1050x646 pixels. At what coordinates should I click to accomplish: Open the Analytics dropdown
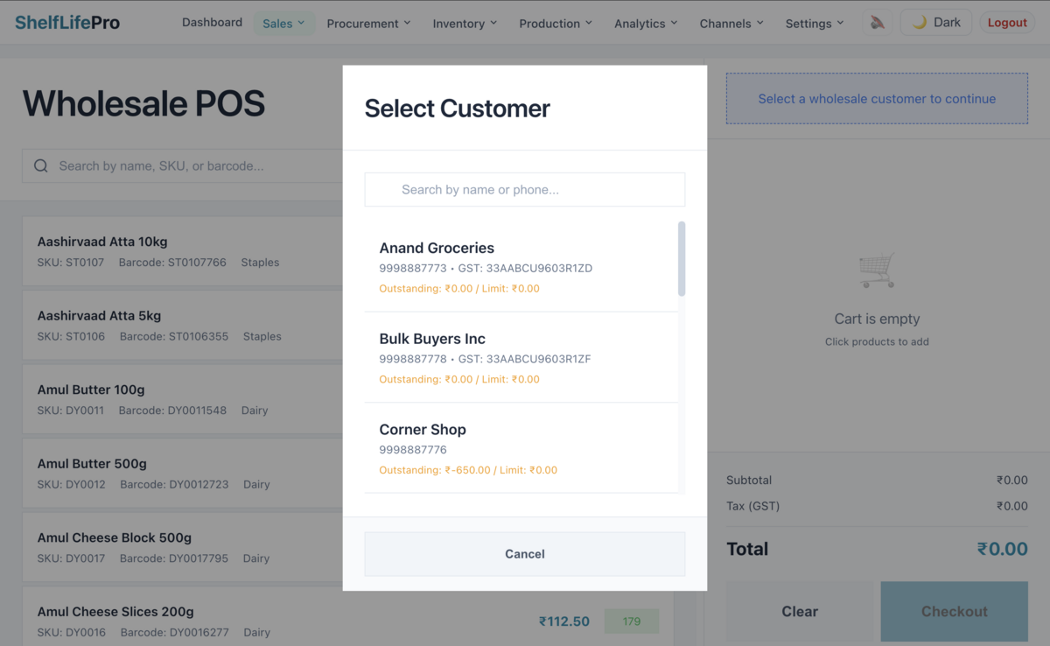646,23
